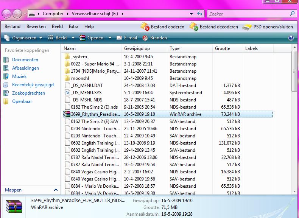The image size is (299, 218).
Task: Click the search magnifier icon
Action: coord(292,14)
